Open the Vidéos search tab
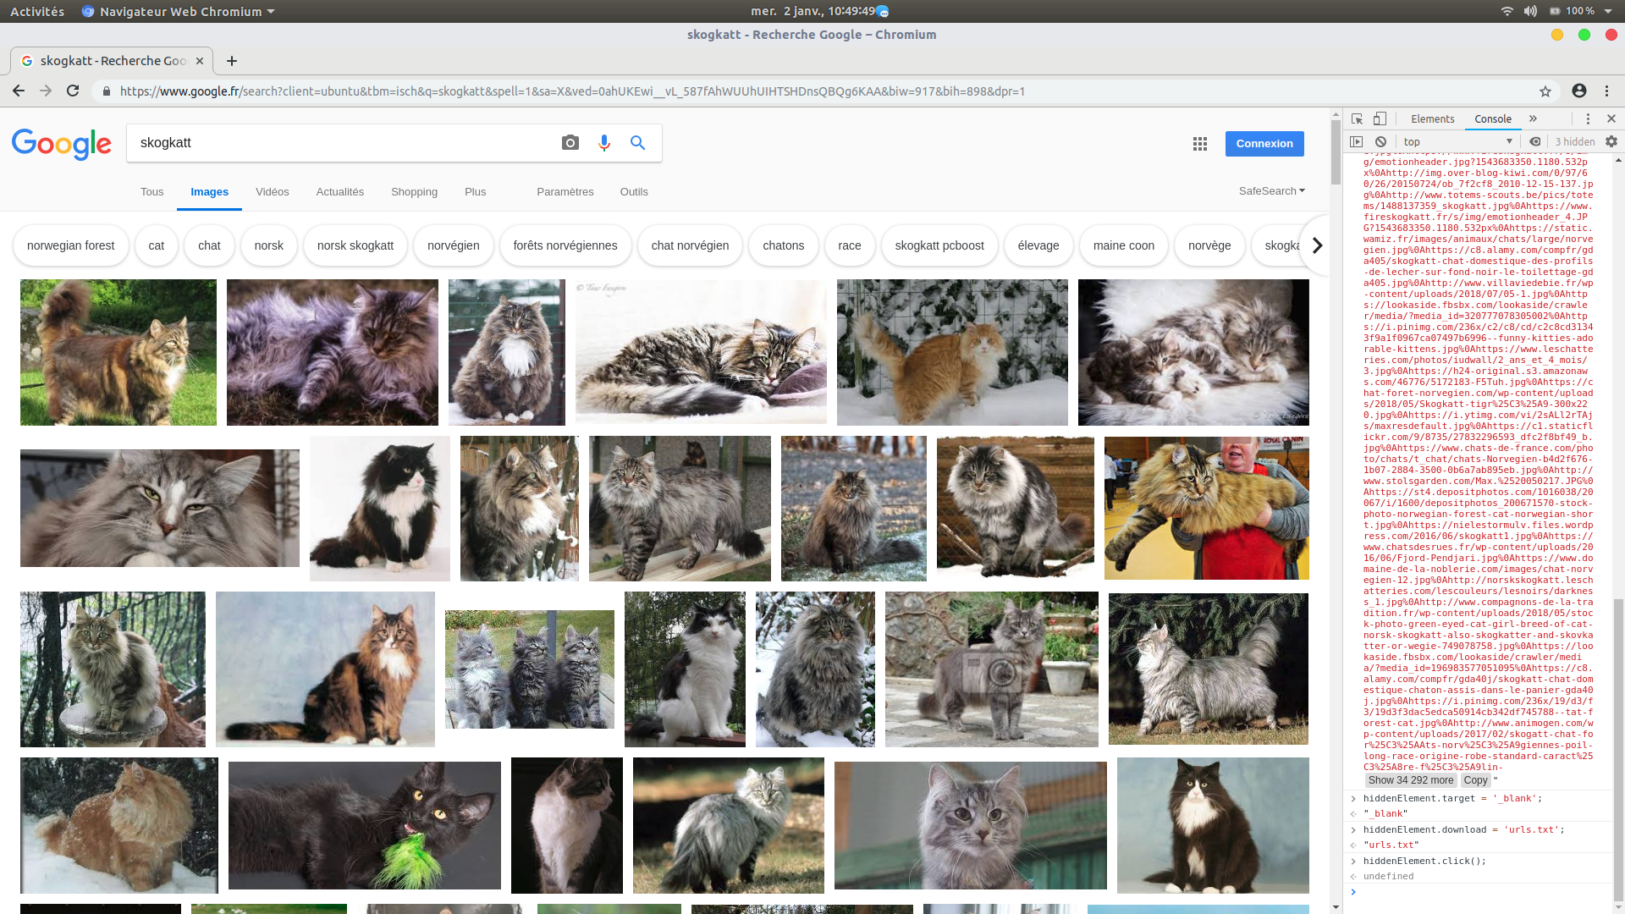Viewport: 1625px width, 914px height. click(272, 192)
